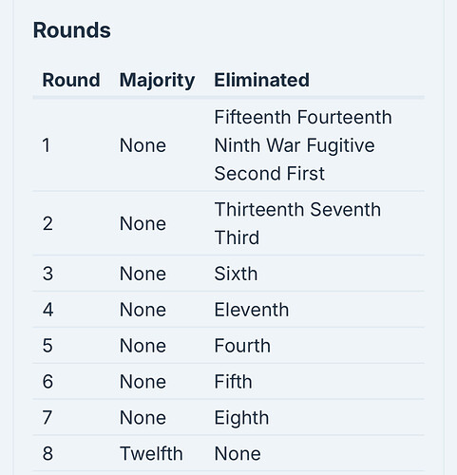Click the Twelfth majority winner cell
This screenshot has height=475, width=457.
[x=151, y=453]
